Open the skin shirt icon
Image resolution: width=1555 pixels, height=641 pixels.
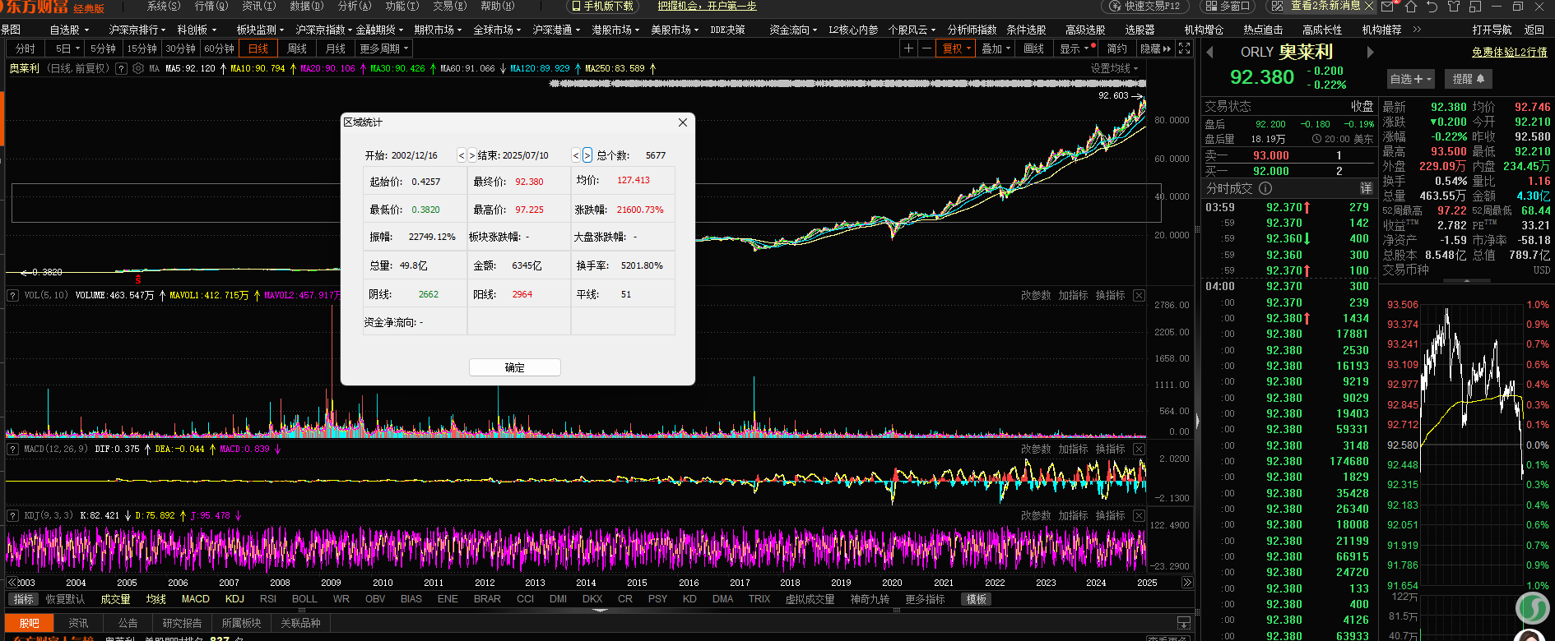tap(1454, 7)
